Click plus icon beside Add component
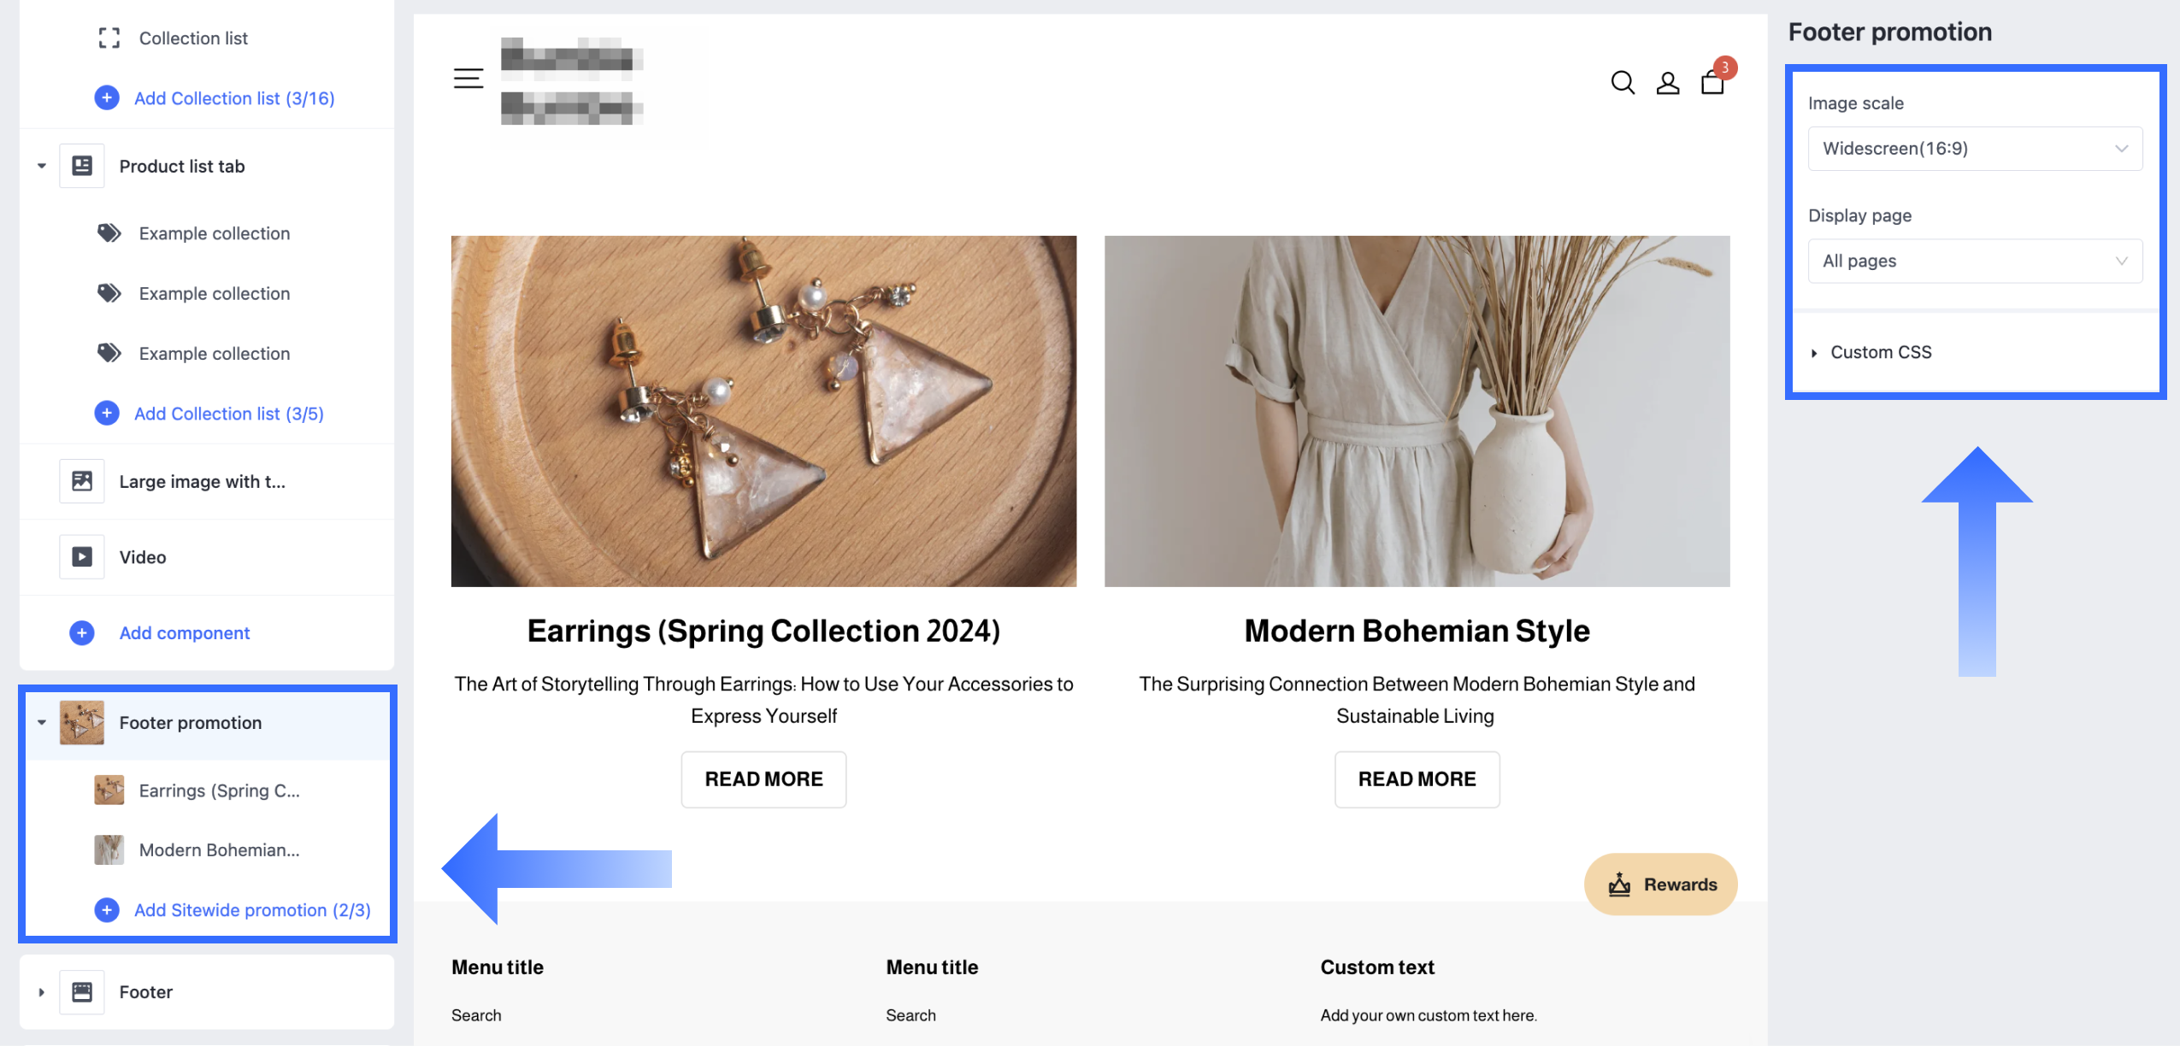The image size is (2180, 1046). 82,633
